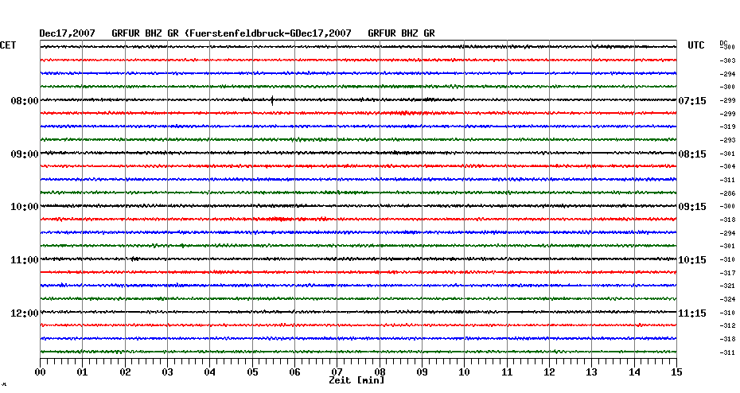Click minute tick label 08
The height and width of the screenshot is (393, 740).
380,372
